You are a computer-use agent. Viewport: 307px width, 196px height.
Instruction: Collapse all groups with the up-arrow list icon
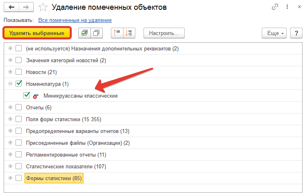117,33
